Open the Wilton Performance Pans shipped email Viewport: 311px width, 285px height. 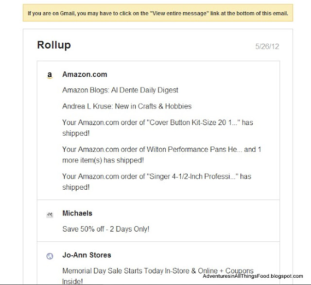click(162, 155)
